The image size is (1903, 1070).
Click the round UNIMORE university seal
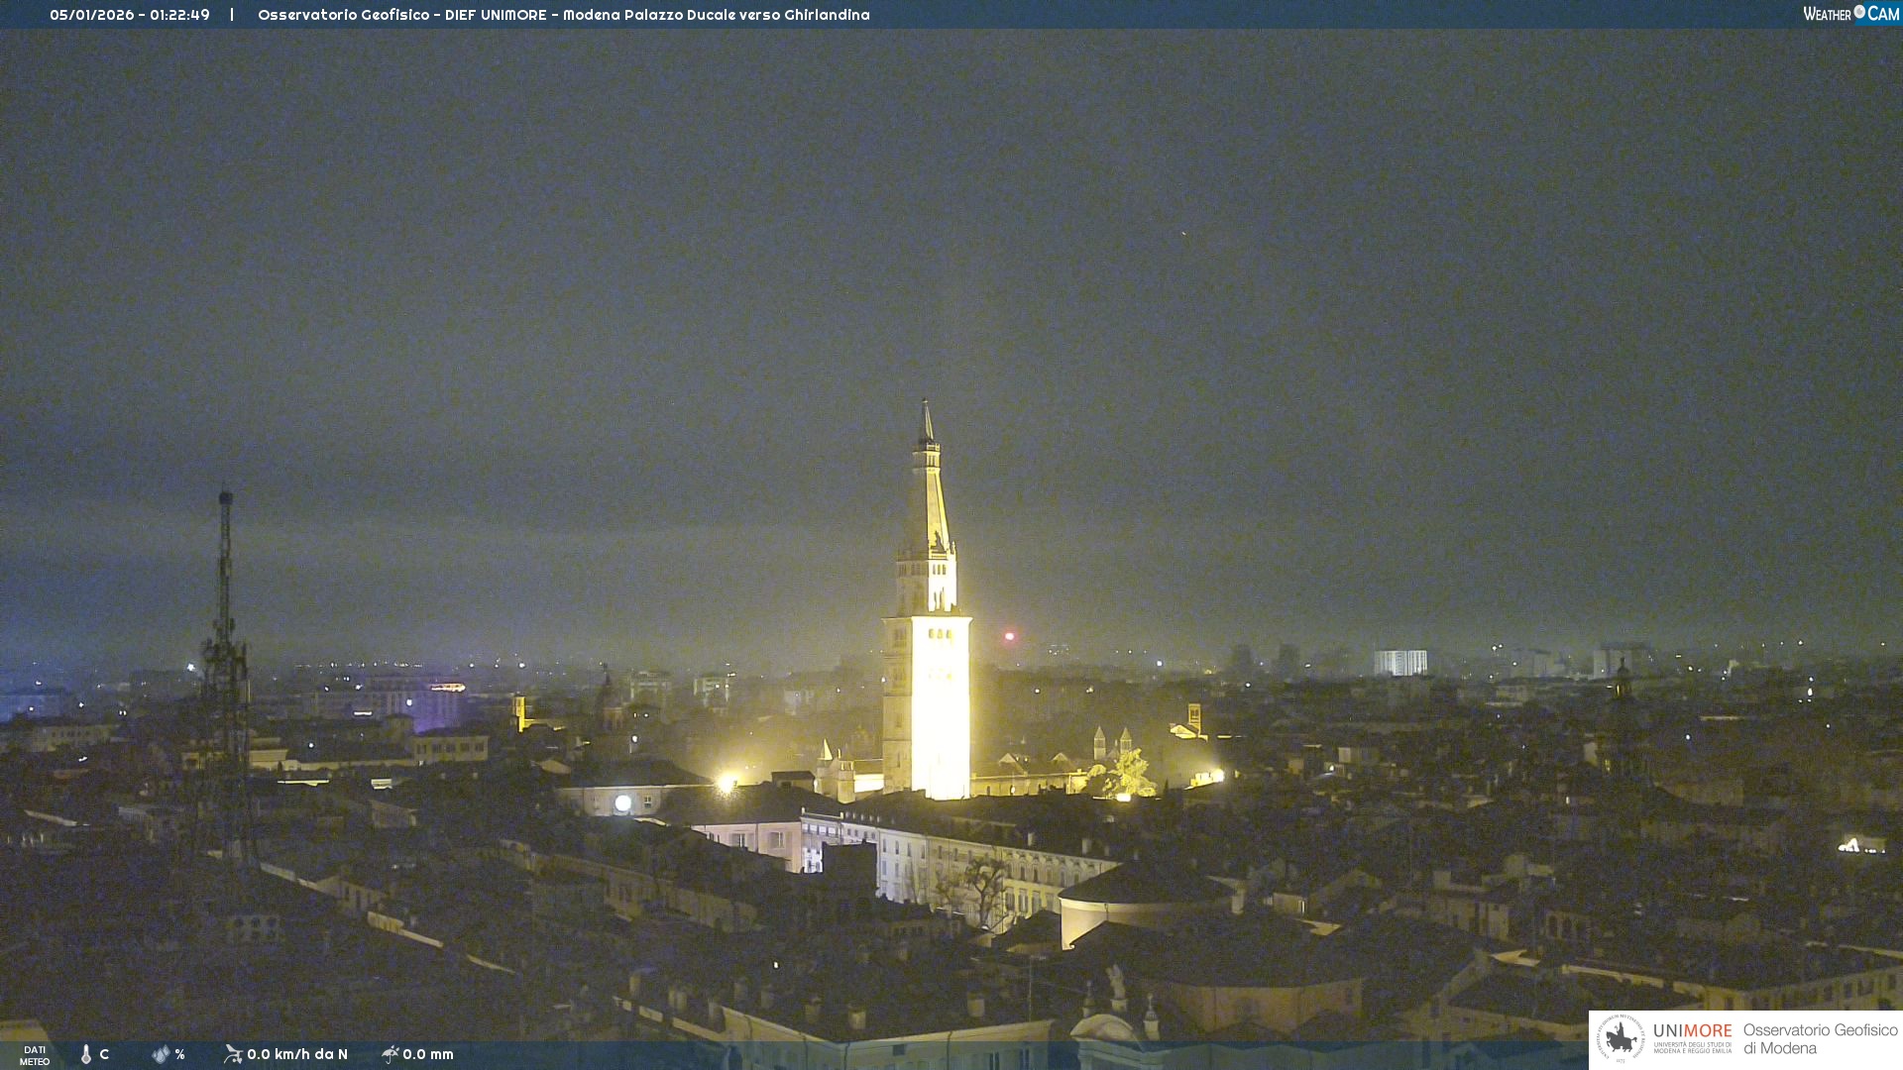(1621, 1038)
